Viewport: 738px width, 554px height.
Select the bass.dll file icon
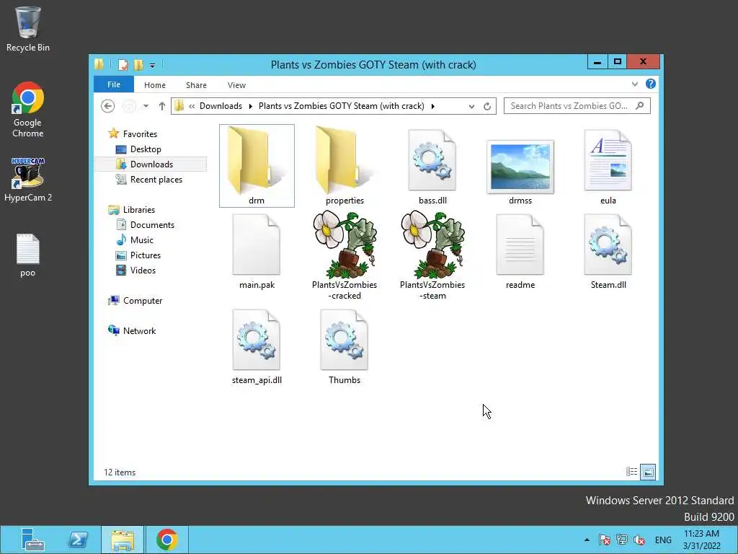(432, 160)
